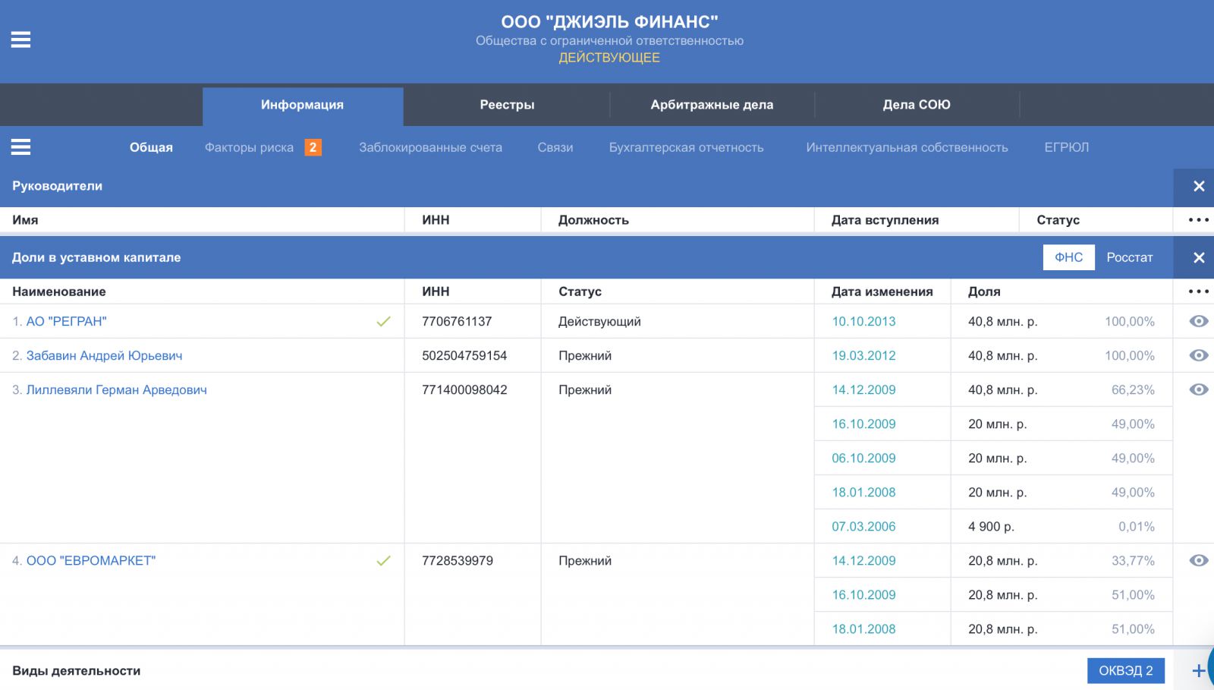Expand Виды деятельности with the plus icon
This screenshot has width=1214, height=690.
pyautogui.click(x=1199, y=671)
